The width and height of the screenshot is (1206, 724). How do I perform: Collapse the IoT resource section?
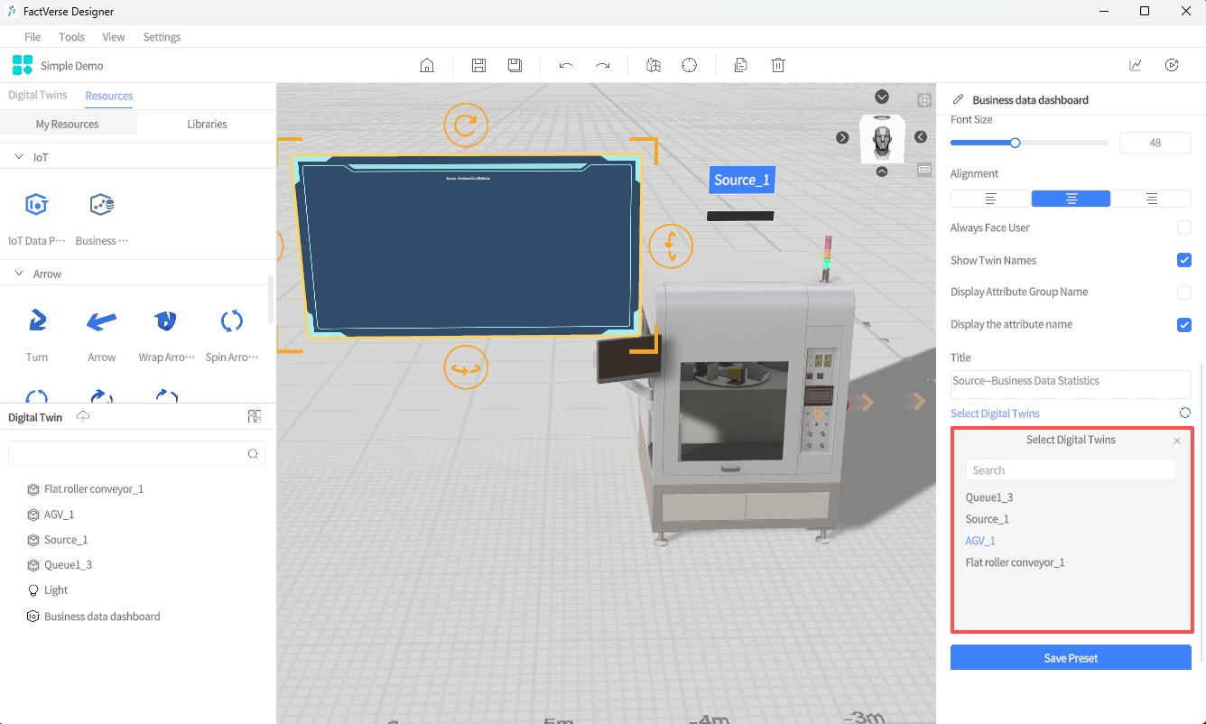pyautogui.click(x=19, y=157)
